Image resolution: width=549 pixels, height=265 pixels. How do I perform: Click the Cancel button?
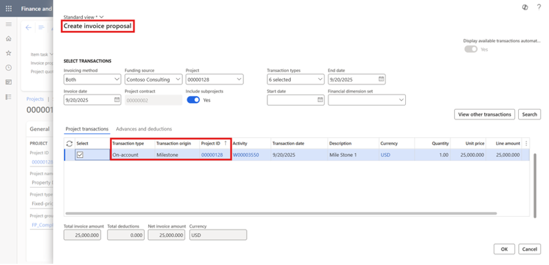coord(529,249)
